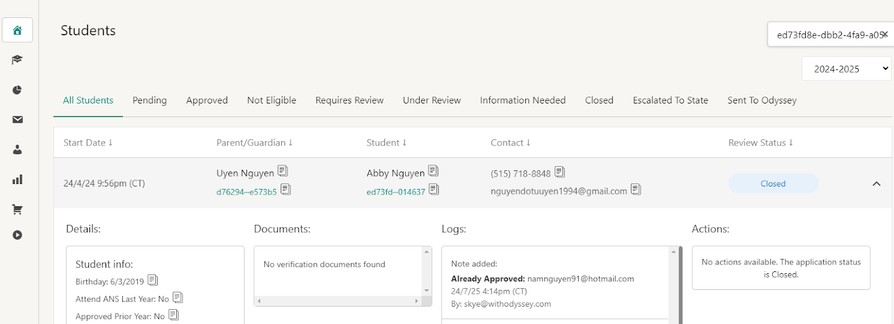The image size is (894, 324).
Task: Clear the search field text
Action: (885, 35)
